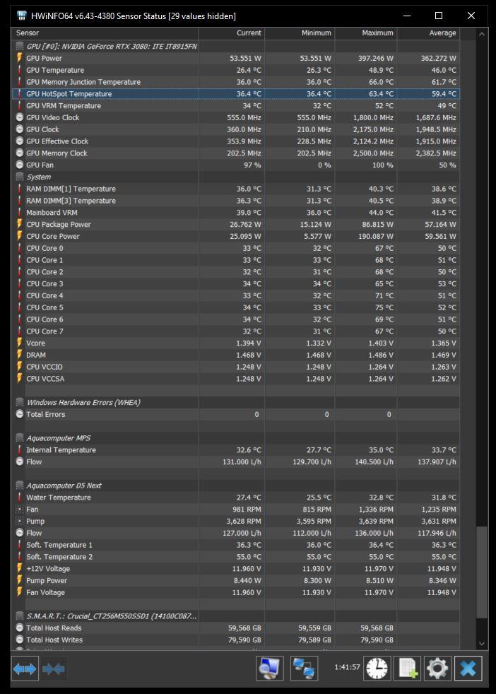496x694 pixels.
Task: Select the Windows Hardware Errors (WHEA) group
Action: click(x=236, y=402)
